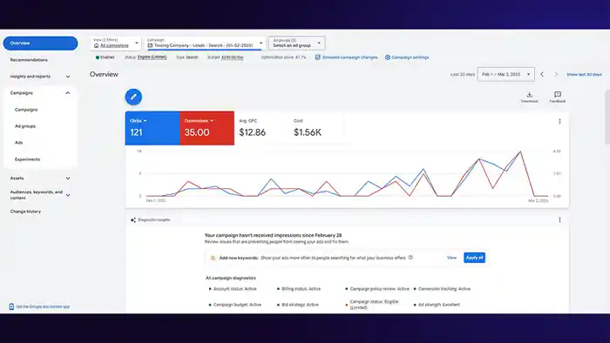The image size is (610, 343).
Task: Go to previous date range arrow
Action: 542,74
